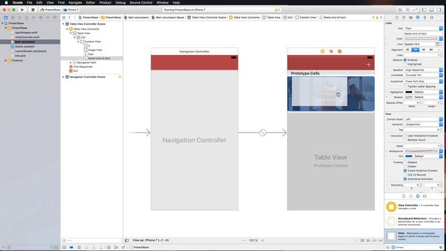Open the related items grid button
446x251 pixels.
[63, 17]
